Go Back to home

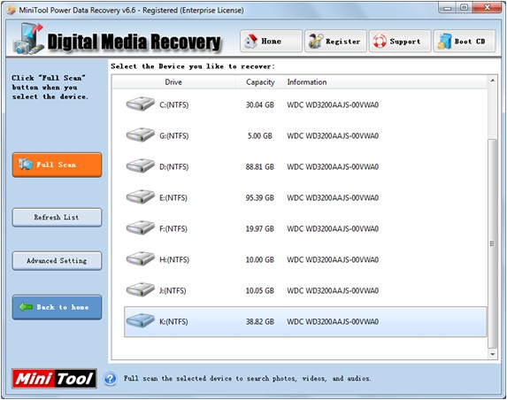pos(57,307)
